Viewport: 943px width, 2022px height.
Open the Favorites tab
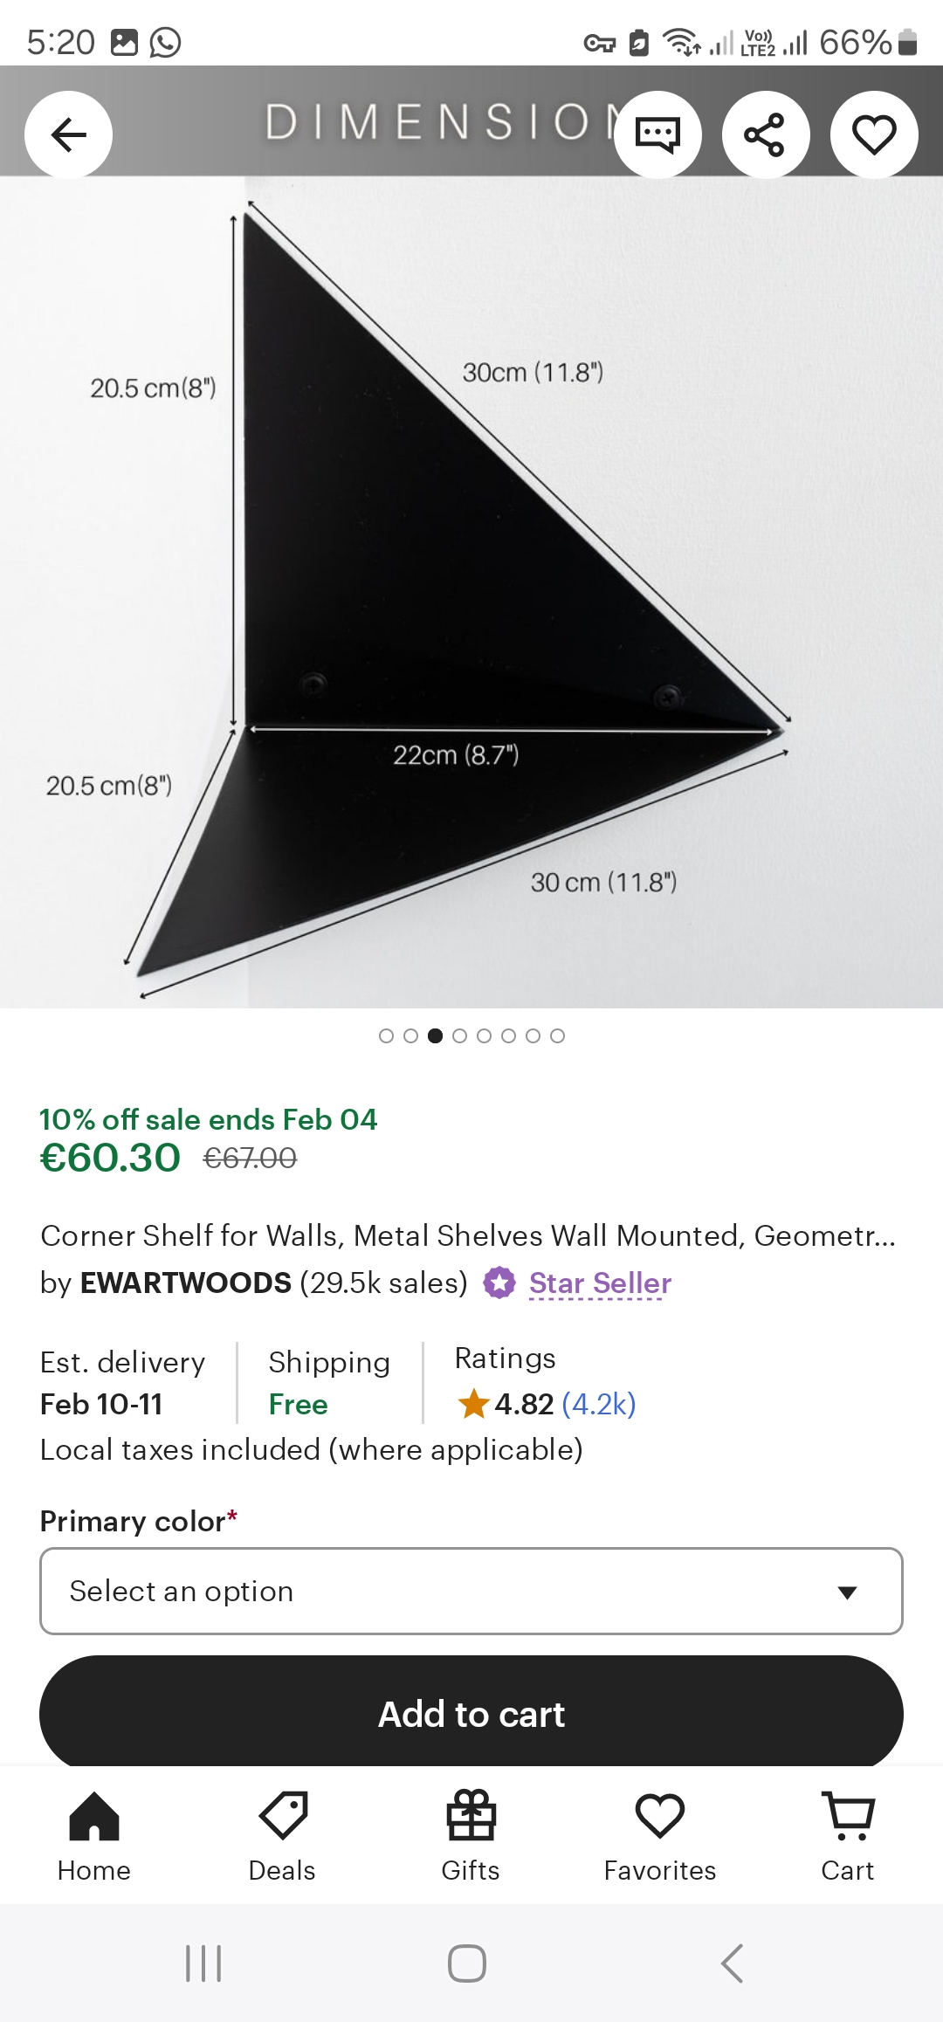(659, 1835)
